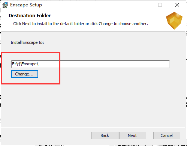Click the 'Enscape Setup' window title text
187x146 pixels.
point(26,5)
